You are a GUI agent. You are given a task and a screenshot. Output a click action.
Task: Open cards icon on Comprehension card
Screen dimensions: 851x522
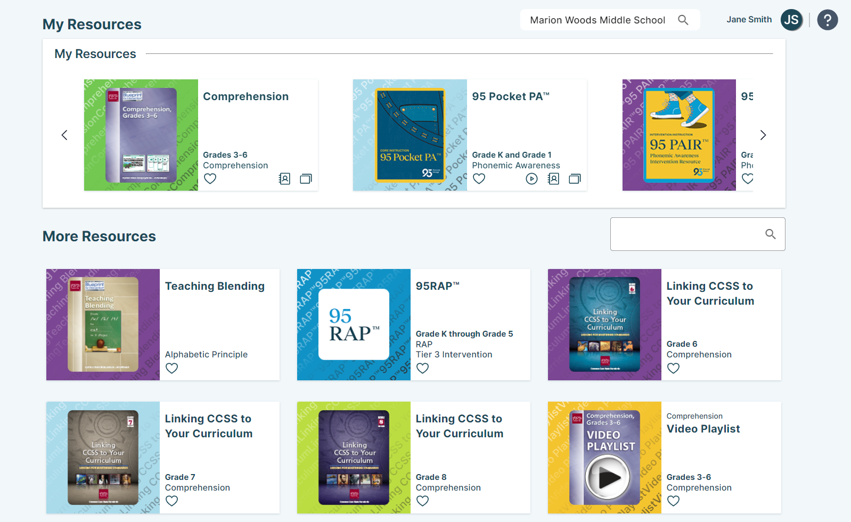pos(306,179)
